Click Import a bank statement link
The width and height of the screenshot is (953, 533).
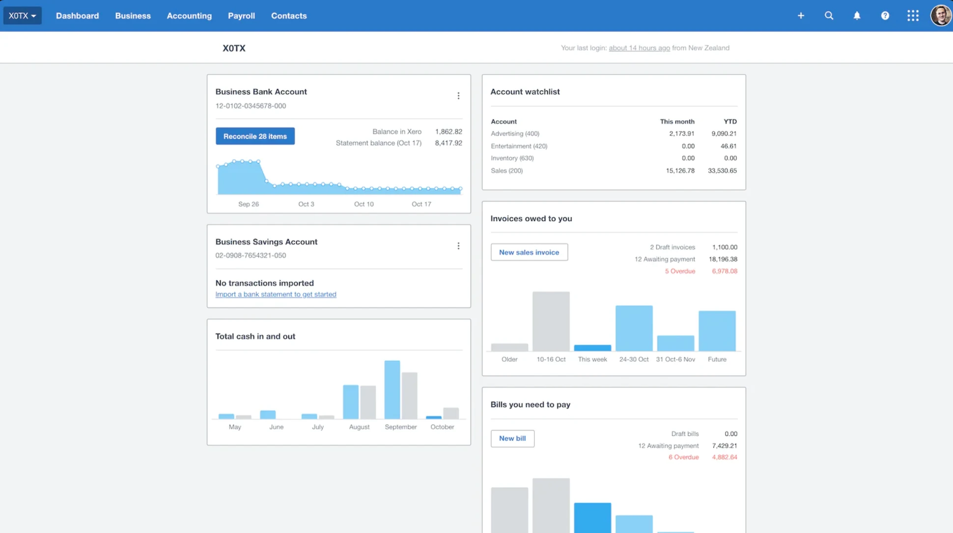pos(276,294)
